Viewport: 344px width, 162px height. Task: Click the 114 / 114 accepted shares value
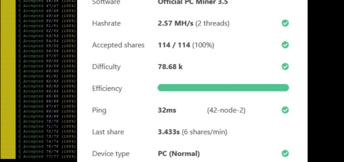point(174,45)
